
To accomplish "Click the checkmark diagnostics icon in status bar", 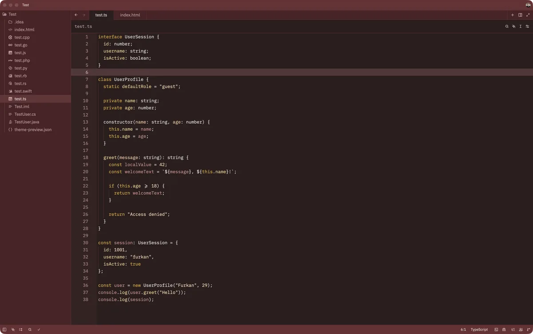I will coord(39,330).
